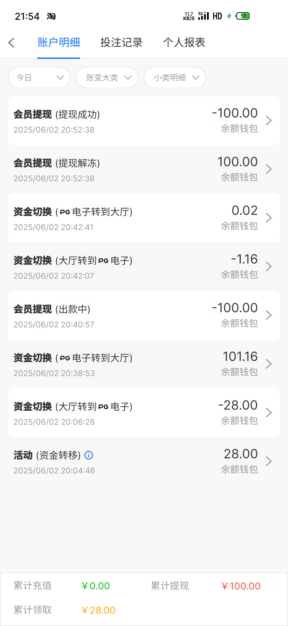Open arrow for the 101.16 transfer
The image size is (288, 626).
pos(269,364)
